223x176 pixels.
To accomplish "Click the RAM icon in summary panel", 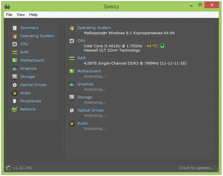I will point(72,58).
